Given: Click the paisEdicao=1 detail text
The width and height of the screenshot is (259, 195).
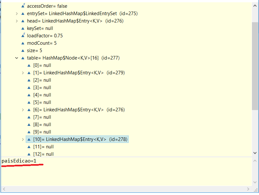Looking at the screenshot, I should tap(19, 161).
